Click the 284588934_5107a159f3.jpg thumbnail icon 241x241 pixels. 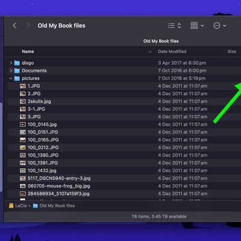23,193
